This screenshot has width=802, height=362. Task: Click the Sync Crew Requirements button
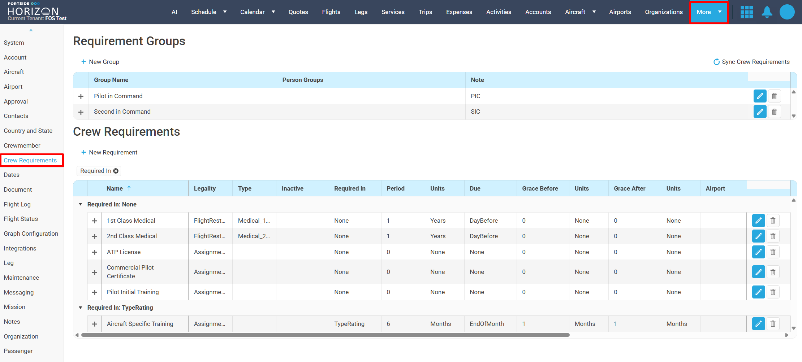point(751,62)
